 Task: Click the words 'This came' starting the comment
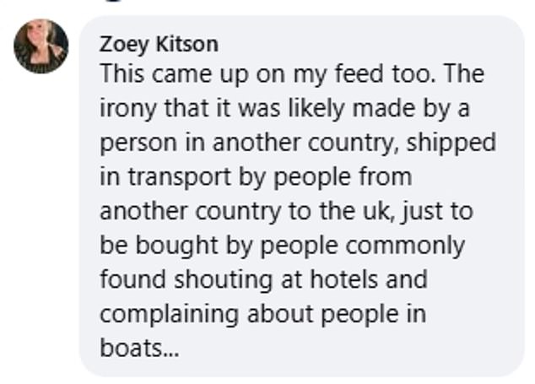pyautogui.click(x=156, y=73)
